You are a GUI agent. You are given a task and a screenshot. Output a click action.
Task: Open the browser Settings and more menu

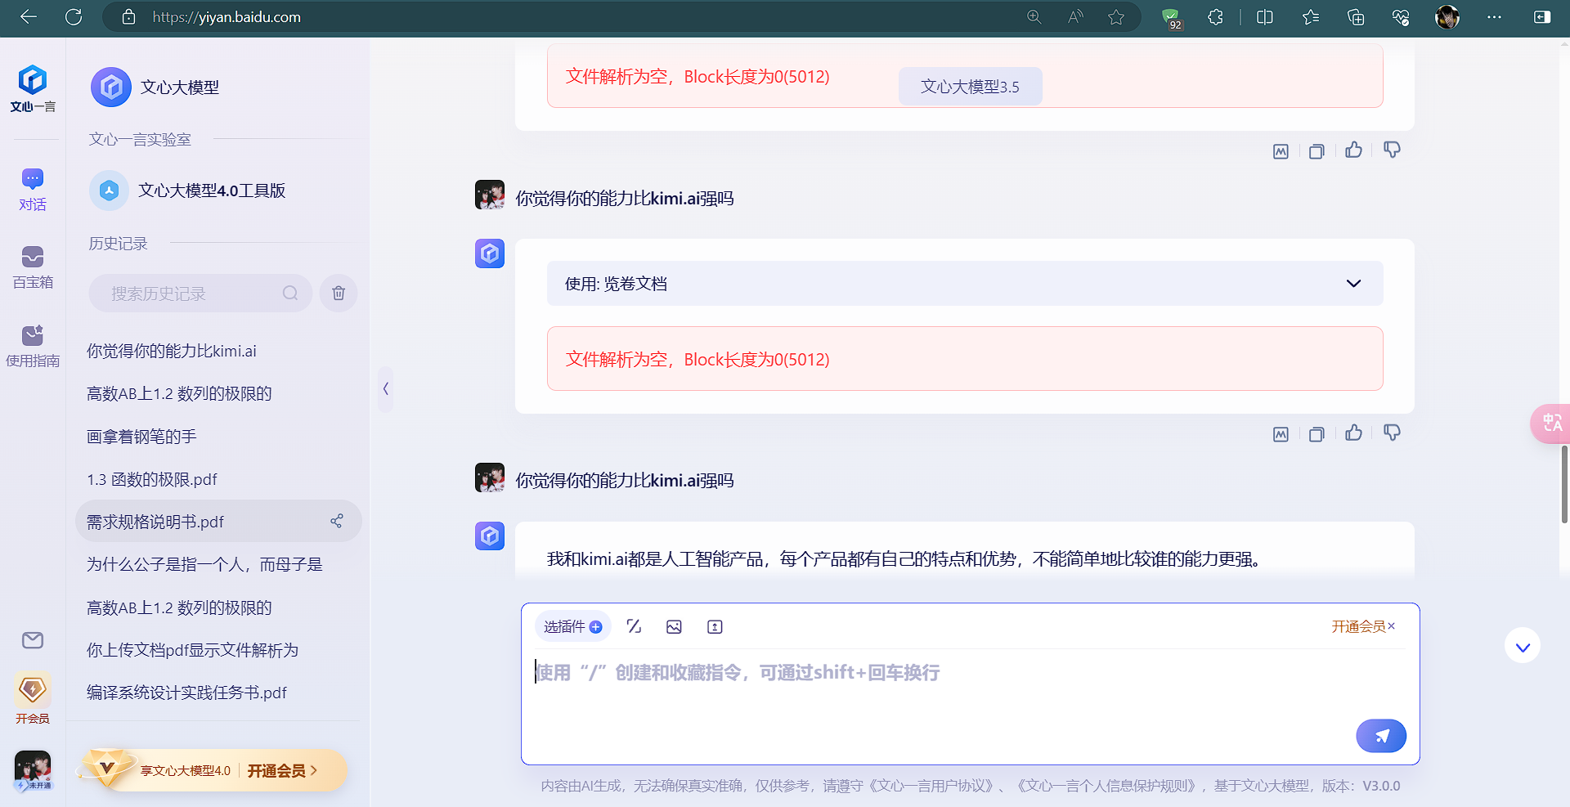(1495, 17)
